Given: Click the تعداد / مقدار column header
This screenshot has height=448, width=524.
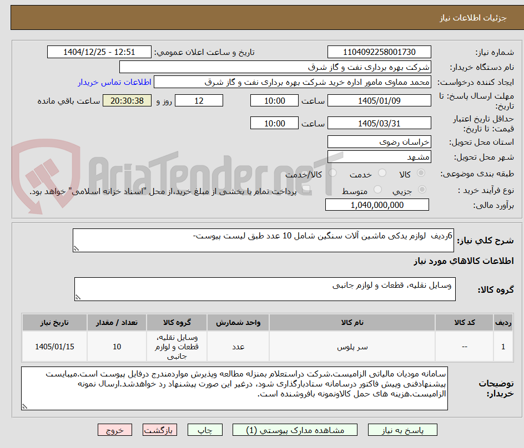Looking at the screenshot, I should [117, 323].
